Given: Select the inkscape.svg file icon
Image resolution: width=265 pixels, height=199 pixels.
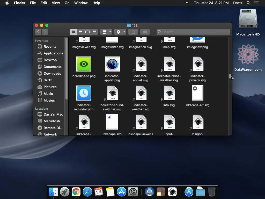Looking at the screenshot, I should (x=112, y=122).
